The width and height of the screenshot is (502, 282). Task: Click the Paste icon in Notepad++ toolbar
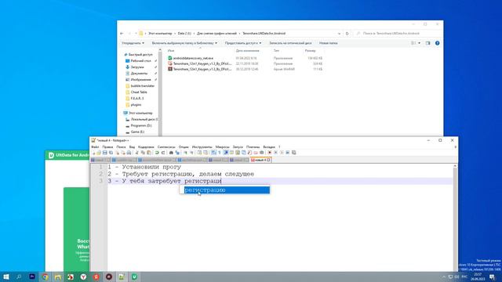(x=149, y=153)
